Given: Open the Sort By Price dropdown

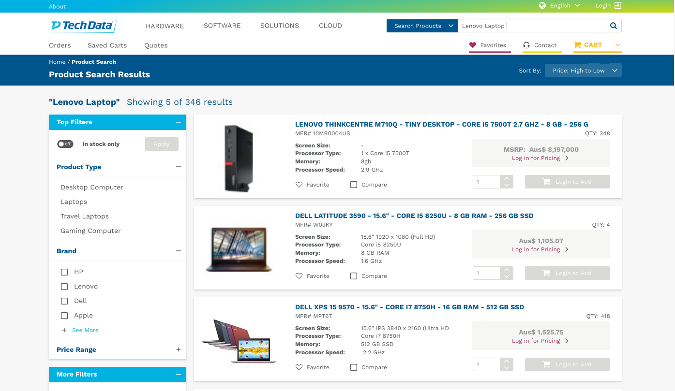Looking at the screenshot, I should (583, 71).
